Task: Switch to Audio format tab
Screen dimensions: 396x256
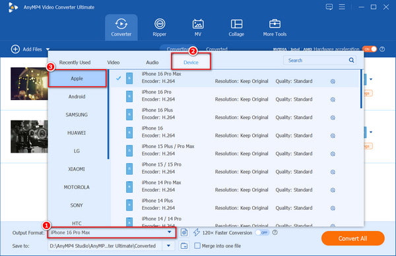Action: click(152, 63)
